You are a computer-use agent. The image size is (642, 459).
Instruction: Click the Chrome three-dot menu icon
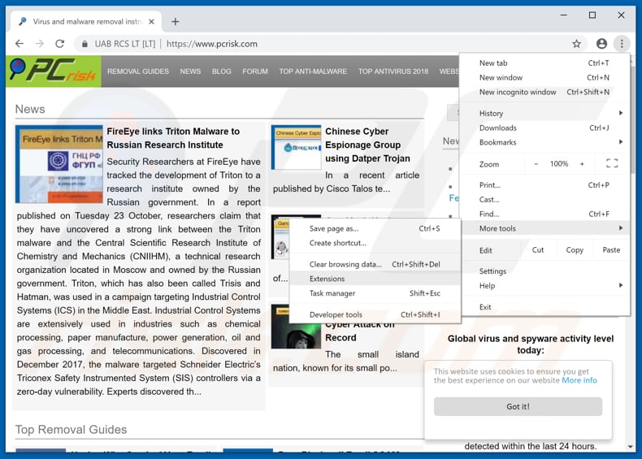[622, 43]
